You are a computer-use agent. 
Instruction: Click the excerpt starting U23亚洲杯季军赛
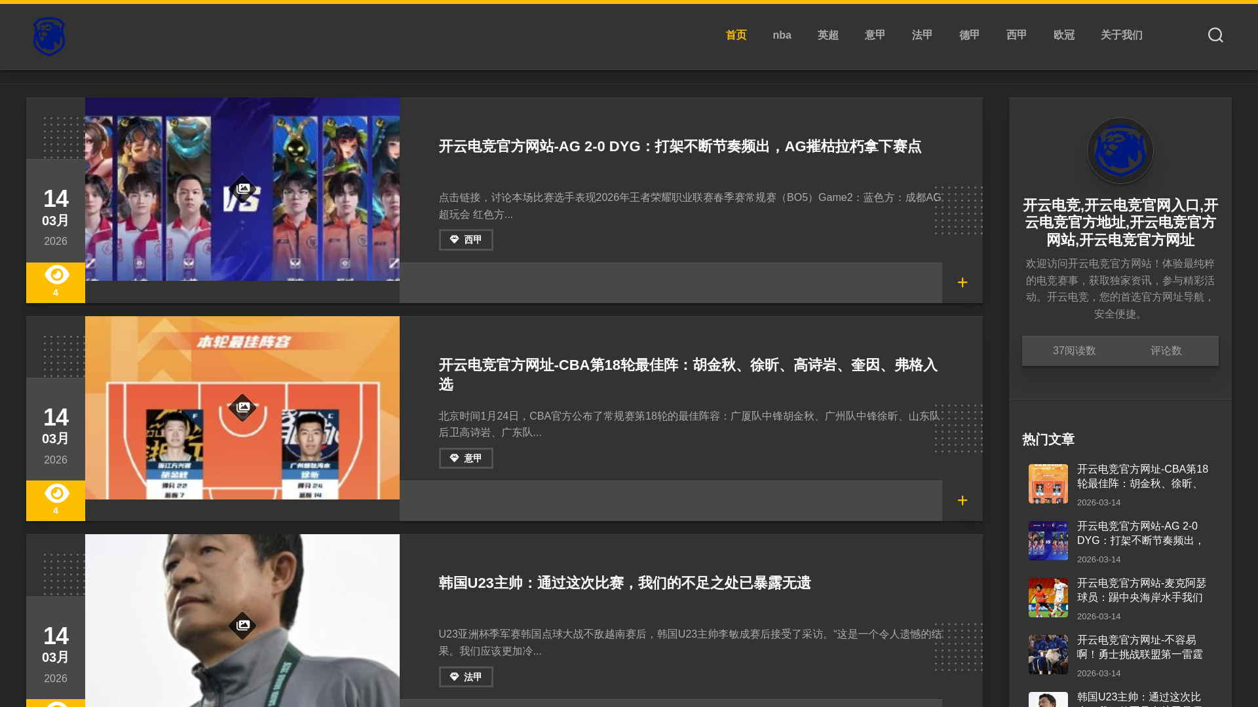(690, 643)
